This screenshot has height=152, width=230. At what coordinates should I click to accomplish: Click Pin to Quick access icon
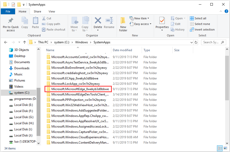tap(10, 21)
